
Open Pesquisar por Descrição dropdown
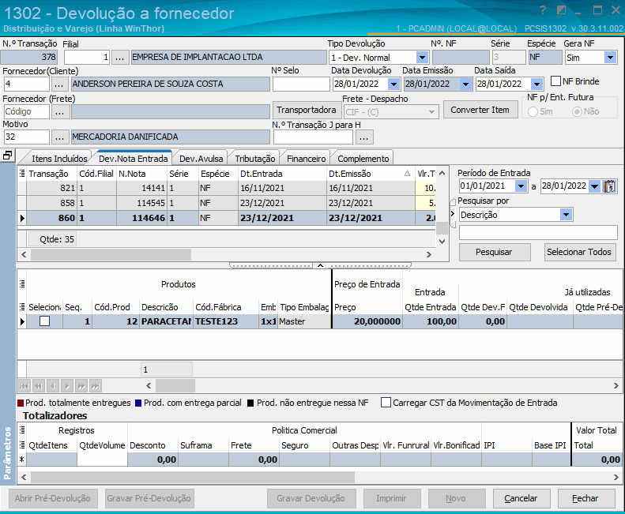566,215
